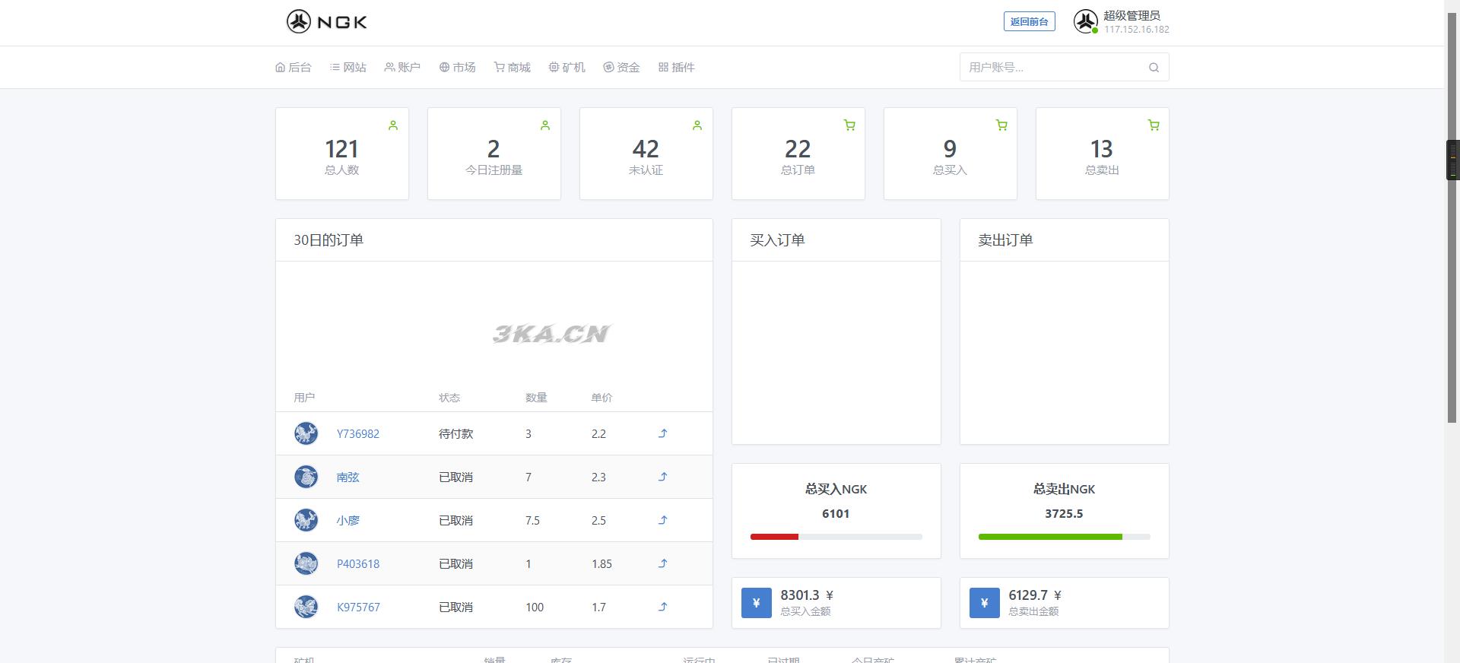Focus the 用户账号 search field
The height and width of the screenshot is (663, 1460).
1053,68
